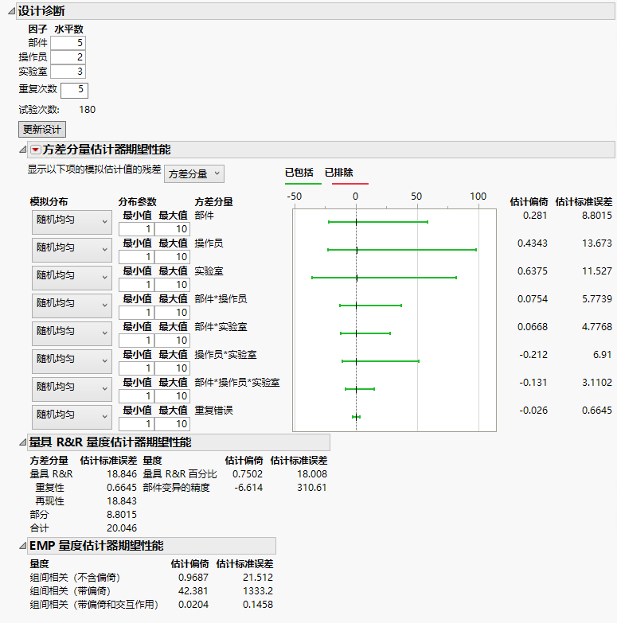Select 合计 value 20.046
Screen dimensions: 617x623
click(x=122, y=528)
